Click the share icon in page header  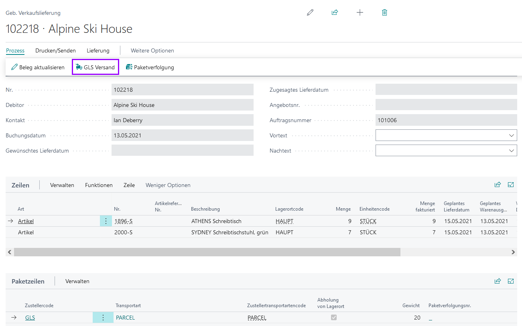coord(335,12)
